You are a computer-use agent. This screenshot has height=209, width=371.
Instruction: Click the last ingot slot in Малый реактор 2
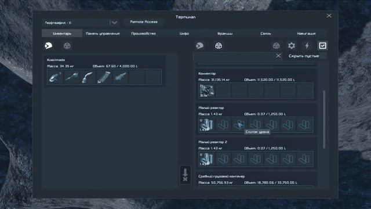tap(304, 159)
